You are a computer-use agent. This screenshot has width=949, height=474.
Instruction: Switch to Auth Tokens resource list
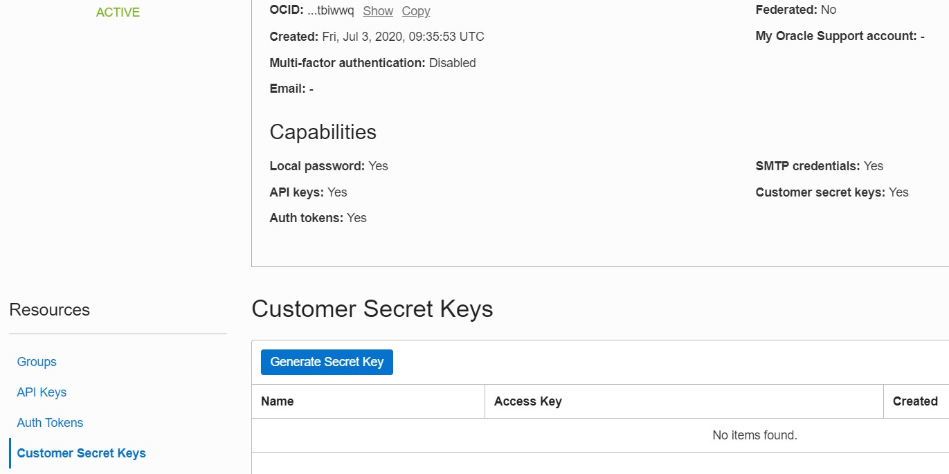(50, 423)
